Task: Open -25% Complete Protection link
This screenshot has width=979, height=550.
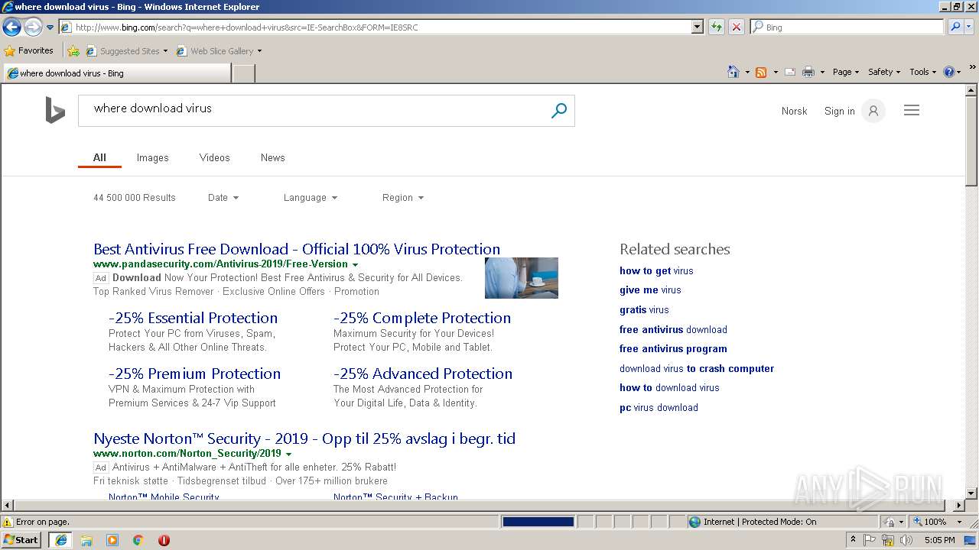Action: [422, 318]
